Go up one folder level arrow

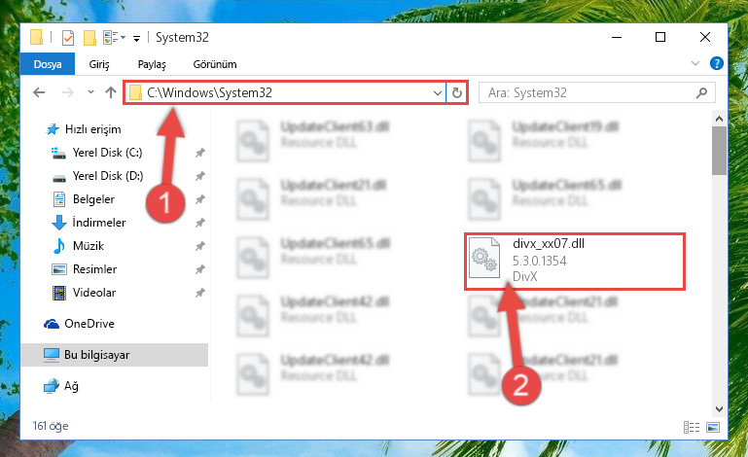pyautogui.click(x=111, y=92)
